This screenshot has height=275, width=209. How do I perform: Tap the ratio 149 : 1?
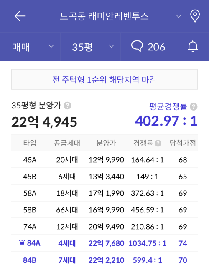(x=148, y=177)
